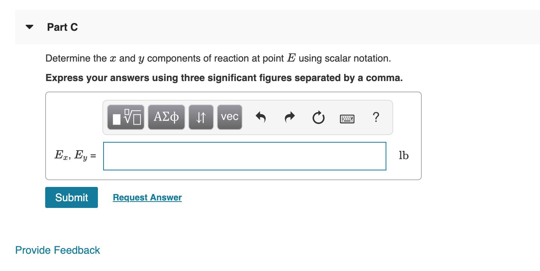The image size is (540, 271).
Task: Apply vector notation with the vec icon
Action: click(229, 117)
